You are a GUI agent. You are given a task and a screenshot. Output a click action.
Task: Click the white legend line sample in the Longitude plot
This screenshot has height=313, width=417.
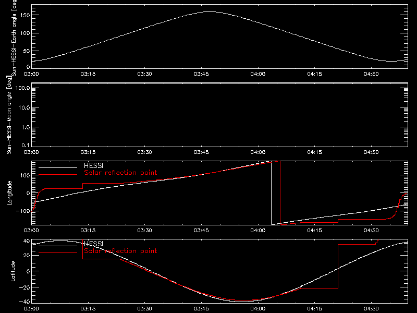click(58, 167)
